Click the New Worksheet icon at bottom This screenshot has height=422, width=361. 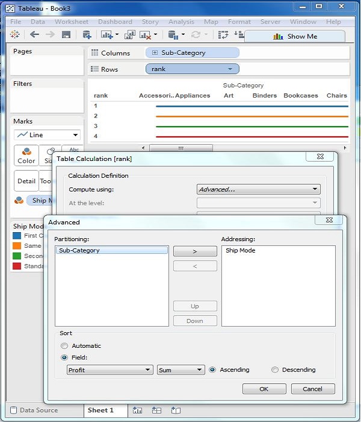138,411
